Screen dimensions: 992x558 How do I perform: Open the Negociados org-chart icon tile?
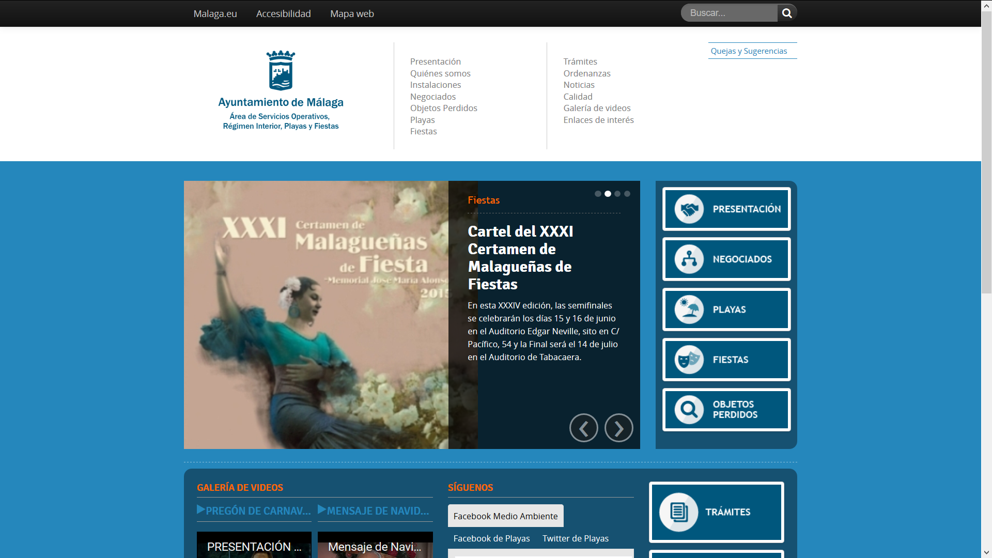coord(726,259)
